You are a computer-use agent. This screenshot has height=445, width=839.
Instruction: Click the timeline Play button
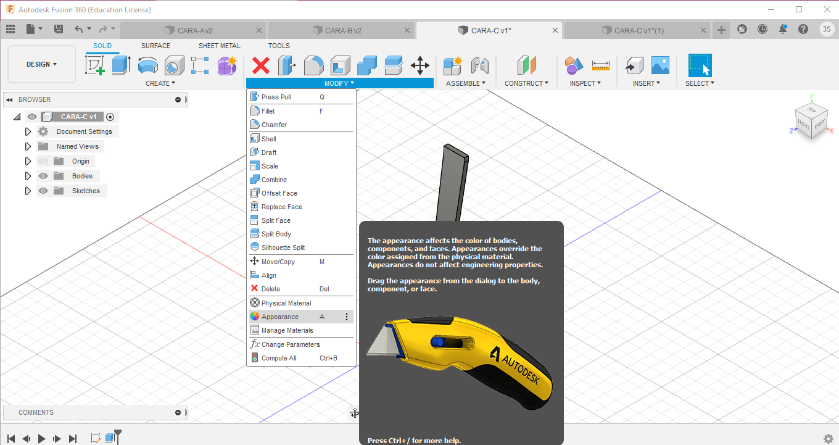(x=42, y=438)
